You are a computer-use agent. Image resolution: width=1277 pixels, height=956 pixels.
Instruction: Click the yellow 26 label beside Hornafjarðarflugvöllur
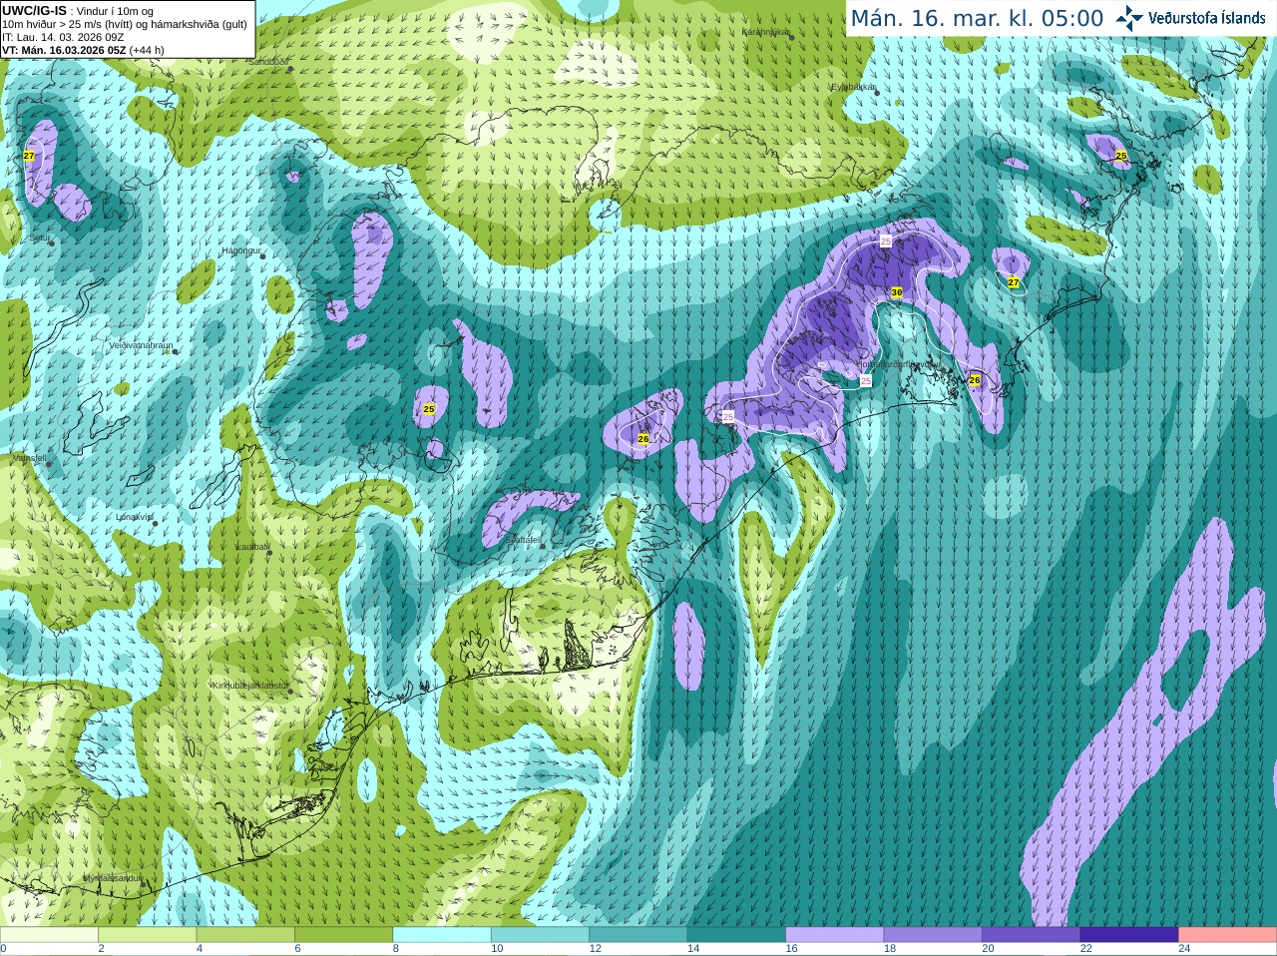tap(975, 380)
